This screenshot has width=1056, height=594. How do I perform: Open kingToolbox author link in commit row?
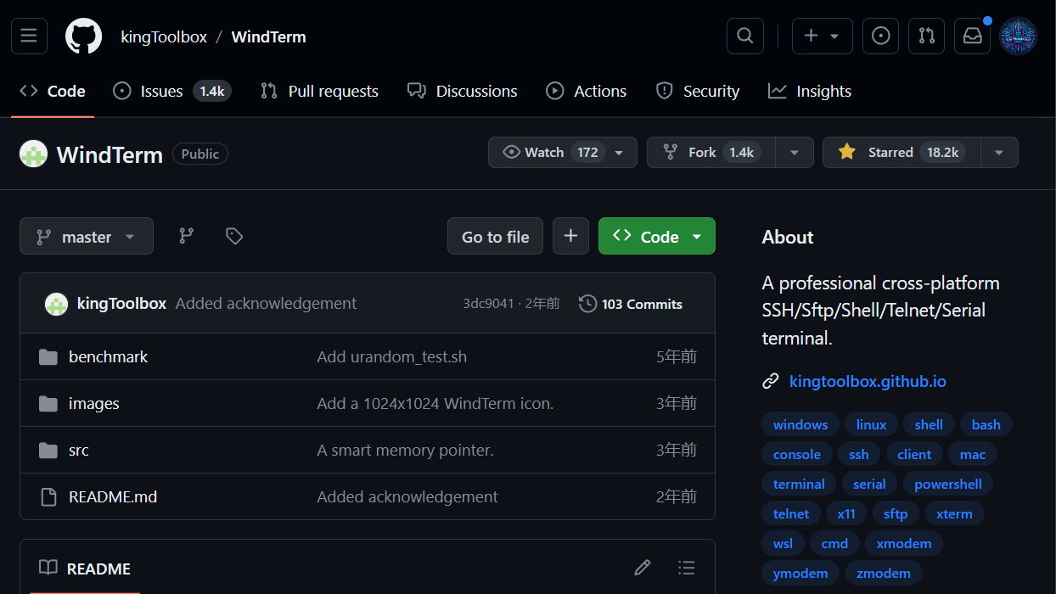(121, 304)
